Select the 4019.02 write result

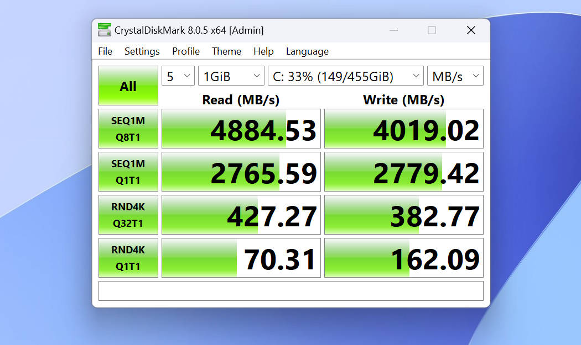[404, 129]
